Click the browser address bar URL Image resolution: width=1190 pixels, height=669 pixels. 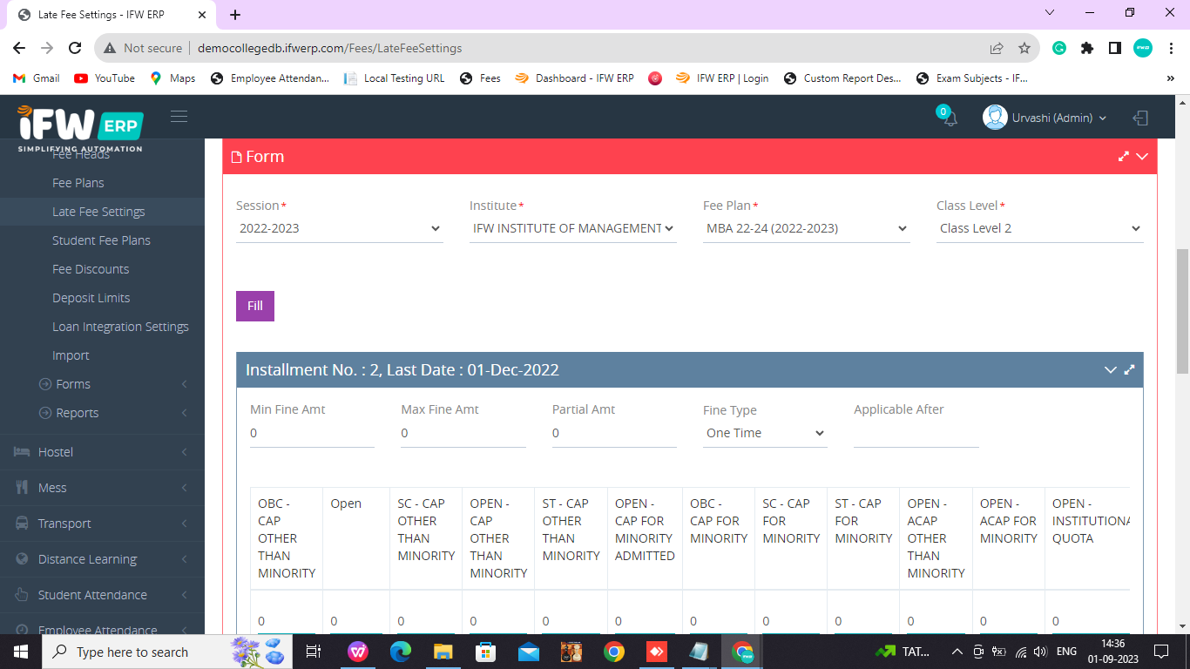tap(329, 48)
